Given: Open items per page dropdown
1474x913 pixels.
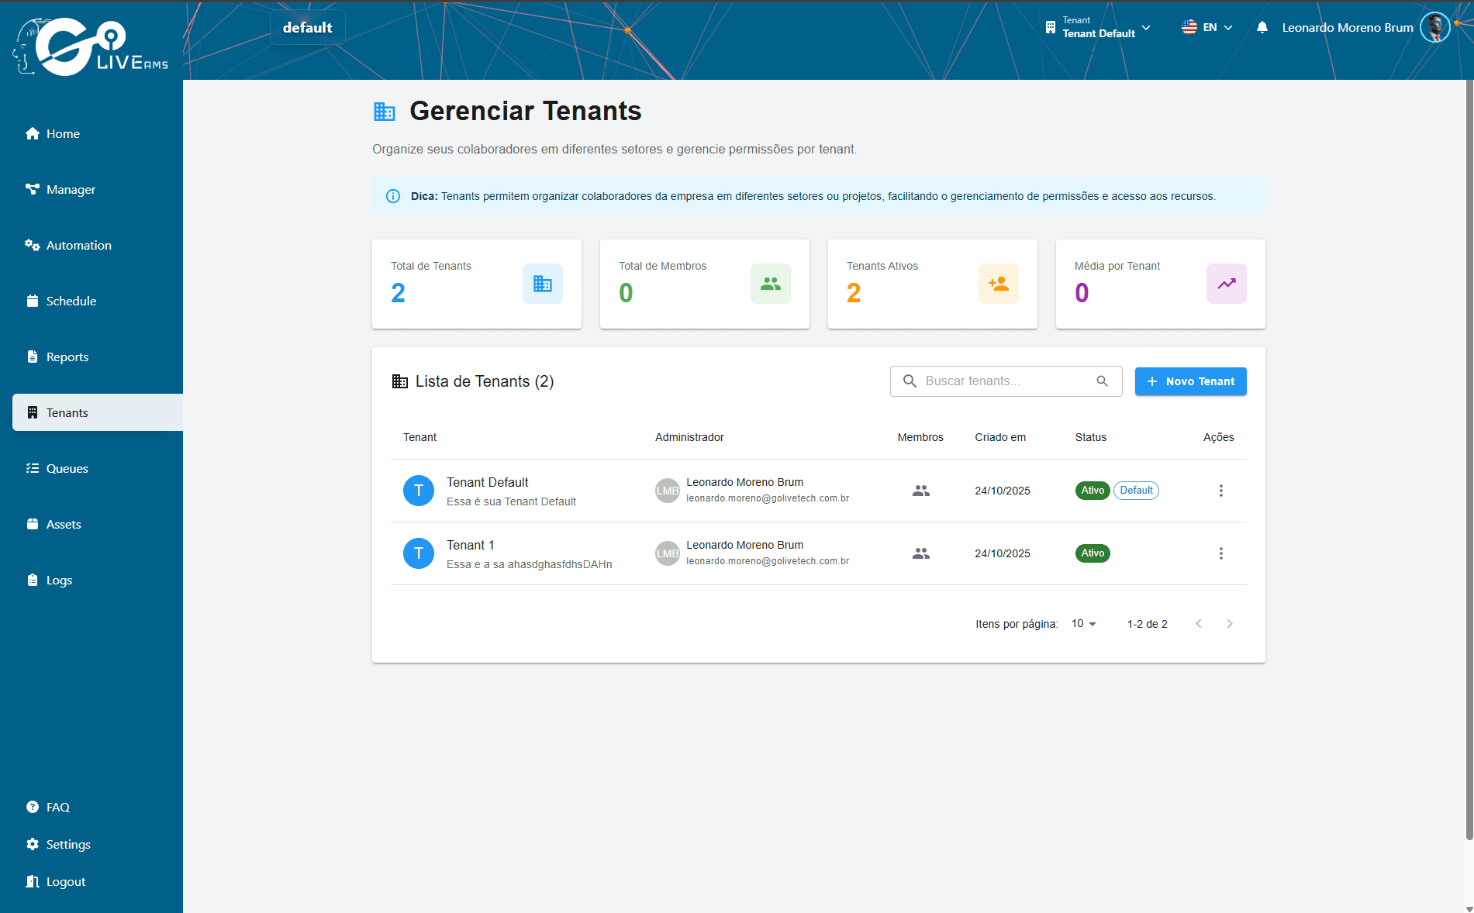Looking at the screenshot, I should pos(1083,624).
